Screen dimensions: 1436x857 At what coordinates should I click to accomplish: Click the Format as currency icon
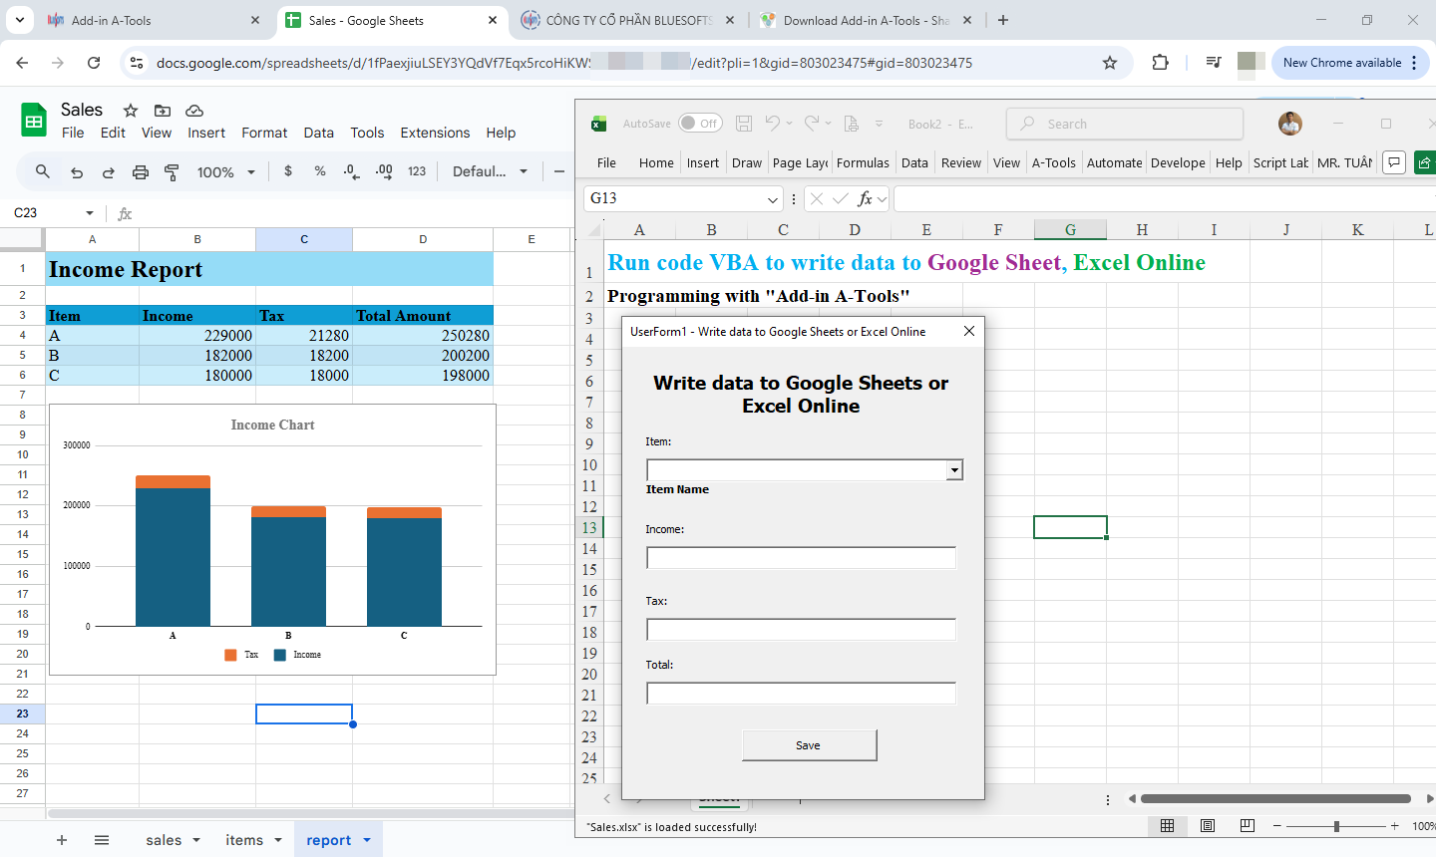pyautogui.click(x=288, y=171)
